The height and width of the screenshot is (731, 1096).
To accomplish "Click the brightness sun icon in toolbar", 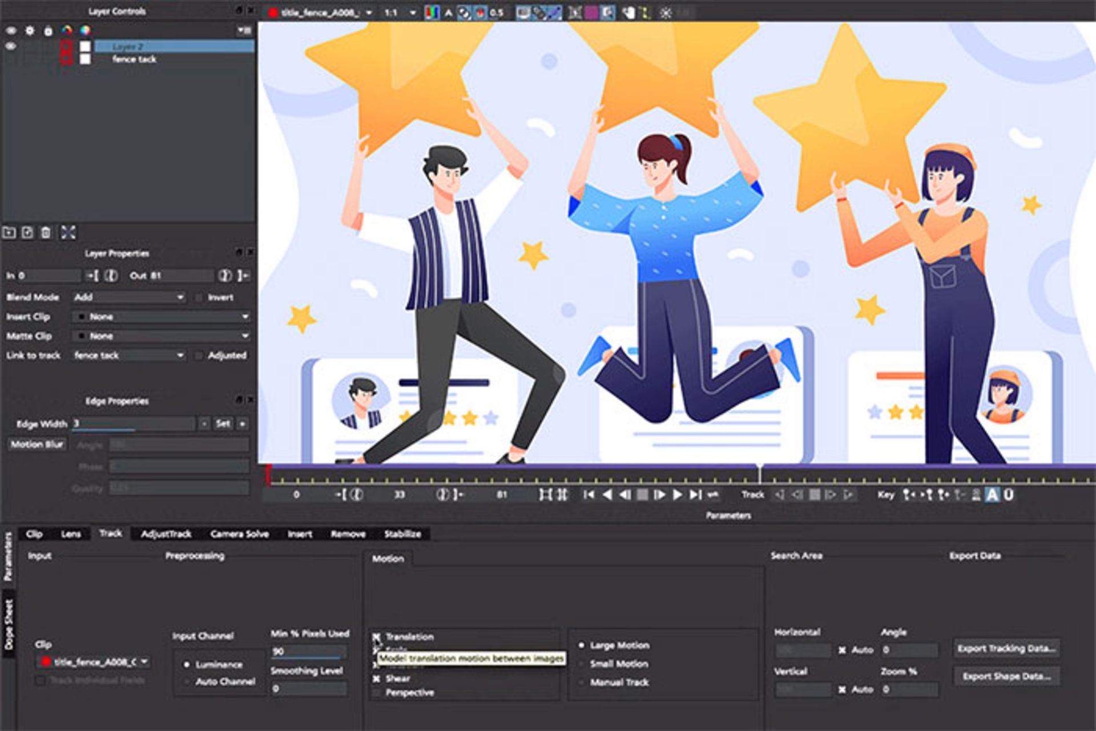I will [x=666, y=13].
